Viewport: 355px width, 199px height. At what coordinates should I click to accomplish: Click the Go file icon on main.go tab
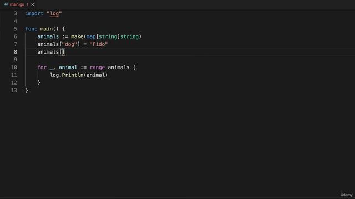(6, 4)
